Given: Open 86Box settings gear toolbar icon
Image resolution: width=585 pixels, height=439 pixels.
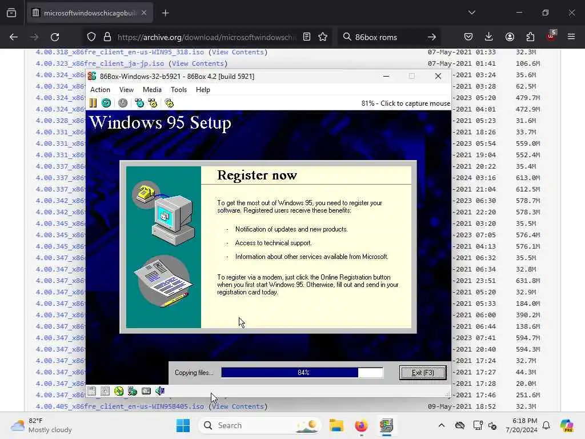Looking at the screenshot, I should (x=169, y=103).
